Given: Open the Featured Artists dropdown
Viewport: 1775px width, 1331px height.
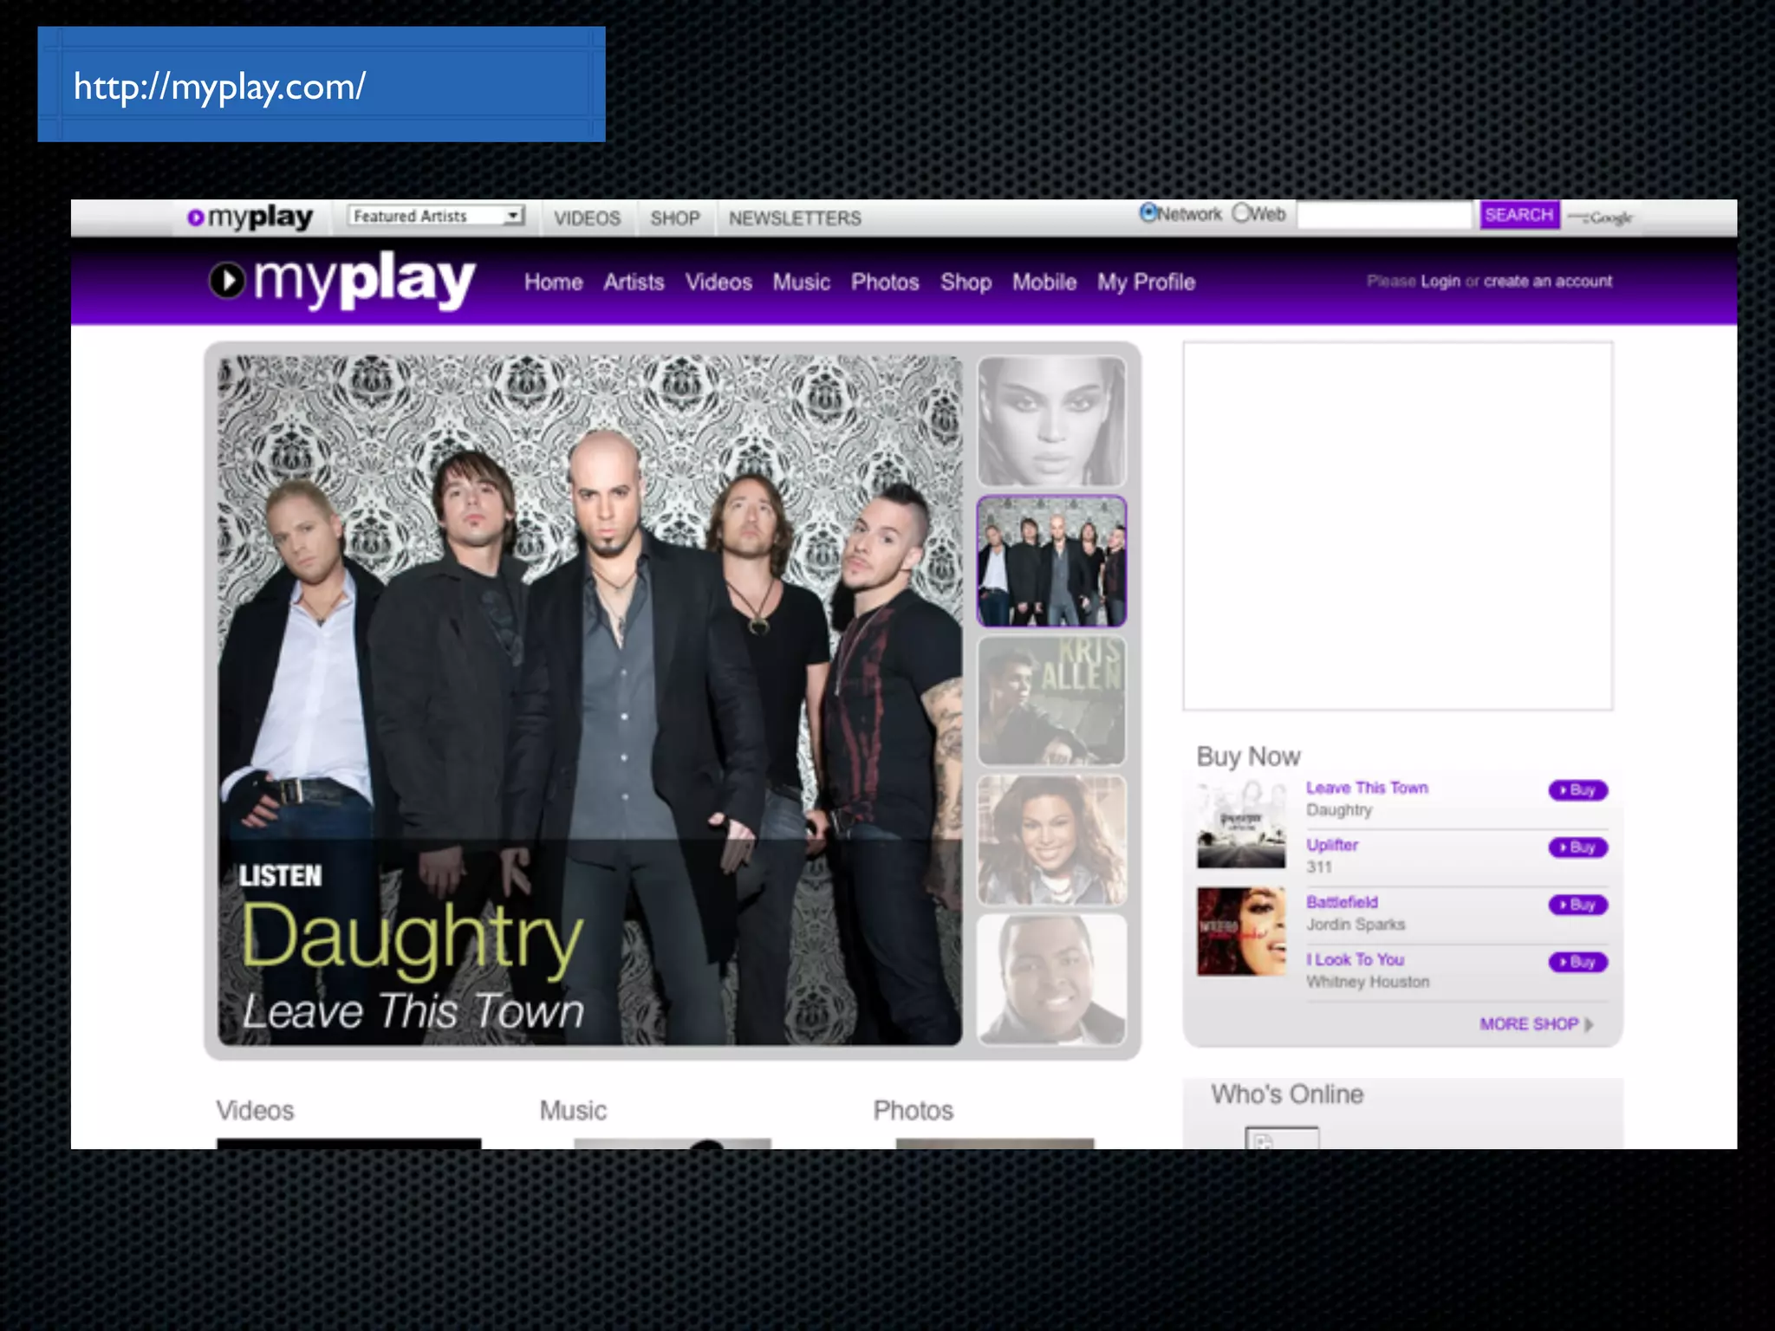Looking at the screenshot, I should click(x=436, y=216).
